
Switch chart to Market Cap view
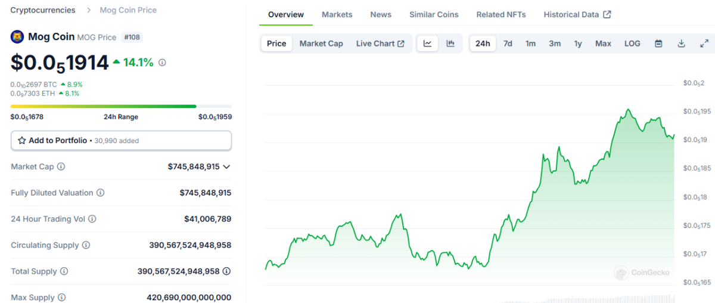(x=321, y=44)
